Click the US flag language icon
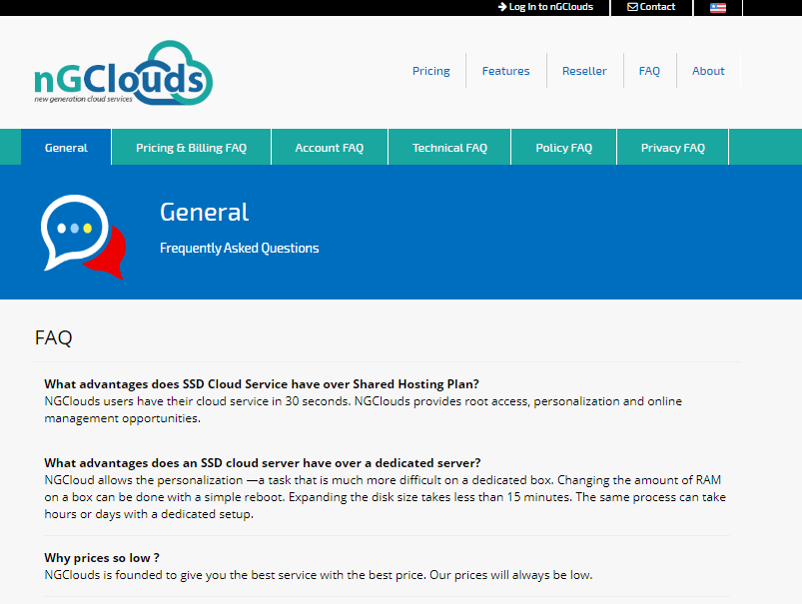802x604 pixels. 718,8
